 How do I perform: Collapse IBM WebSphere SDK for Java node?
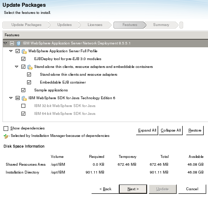click(11, 98)
